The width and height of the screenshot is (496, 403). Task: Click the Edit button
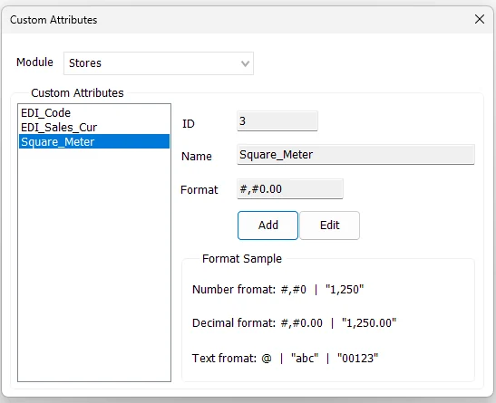click(330, 225)
